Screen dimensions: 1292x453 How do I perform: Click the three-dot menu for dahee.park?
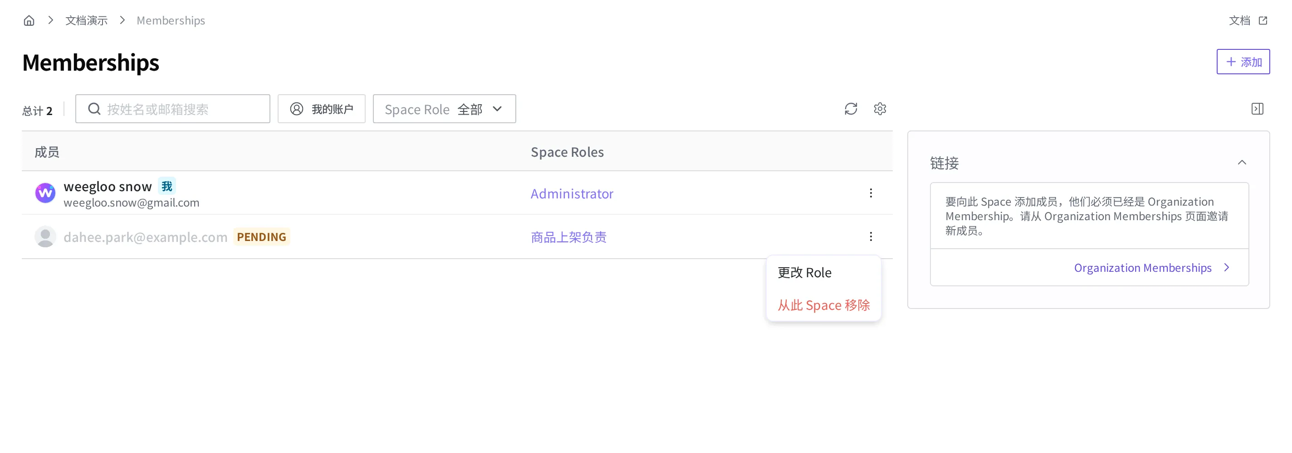click(871, 236)
